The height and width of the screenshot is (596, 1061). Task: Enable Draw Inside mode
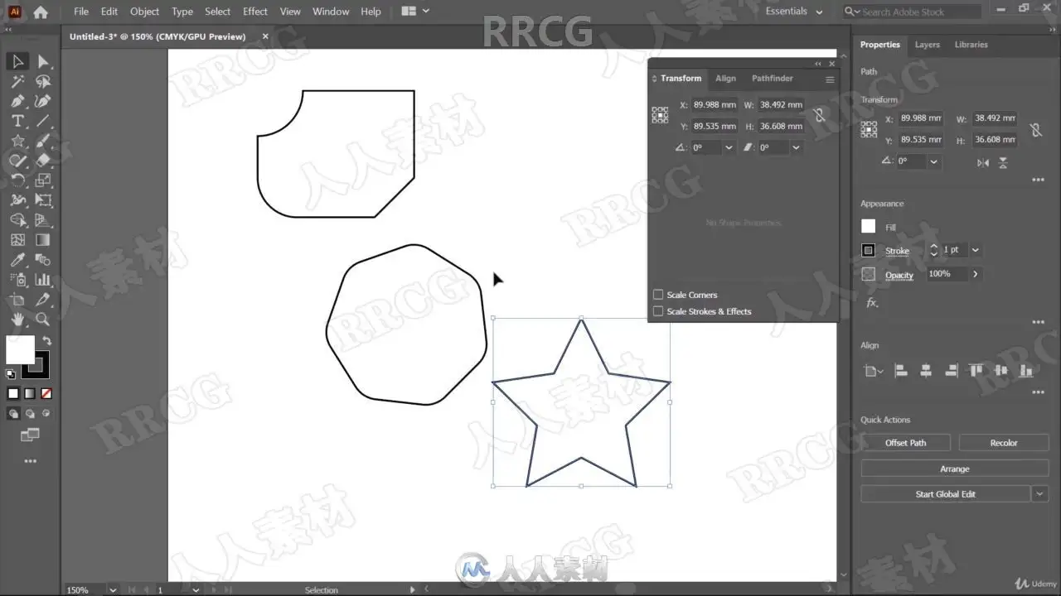click(x=46, y=413)
